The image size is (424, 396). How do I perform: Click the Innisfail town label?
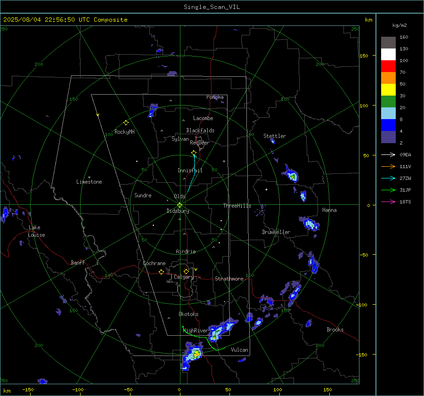coord(190,170)
